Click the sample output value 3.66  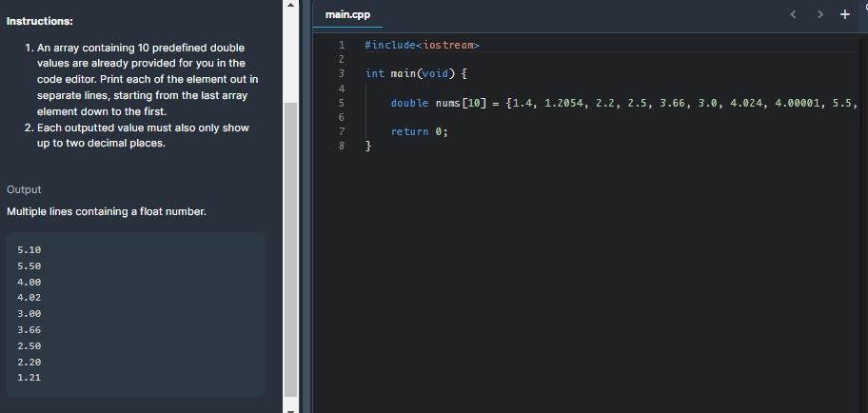(x=30, y=330)
